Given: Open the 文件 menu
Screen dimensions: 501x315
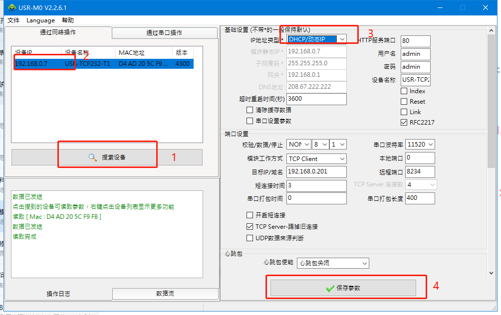Looking at the screenshot, I should (13, 20).
